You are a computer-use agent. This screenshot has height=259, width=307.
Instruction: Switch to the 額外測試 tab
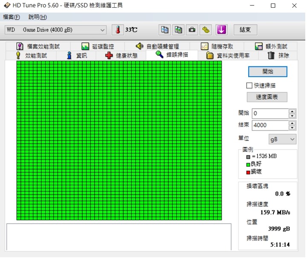click(271, 46)
